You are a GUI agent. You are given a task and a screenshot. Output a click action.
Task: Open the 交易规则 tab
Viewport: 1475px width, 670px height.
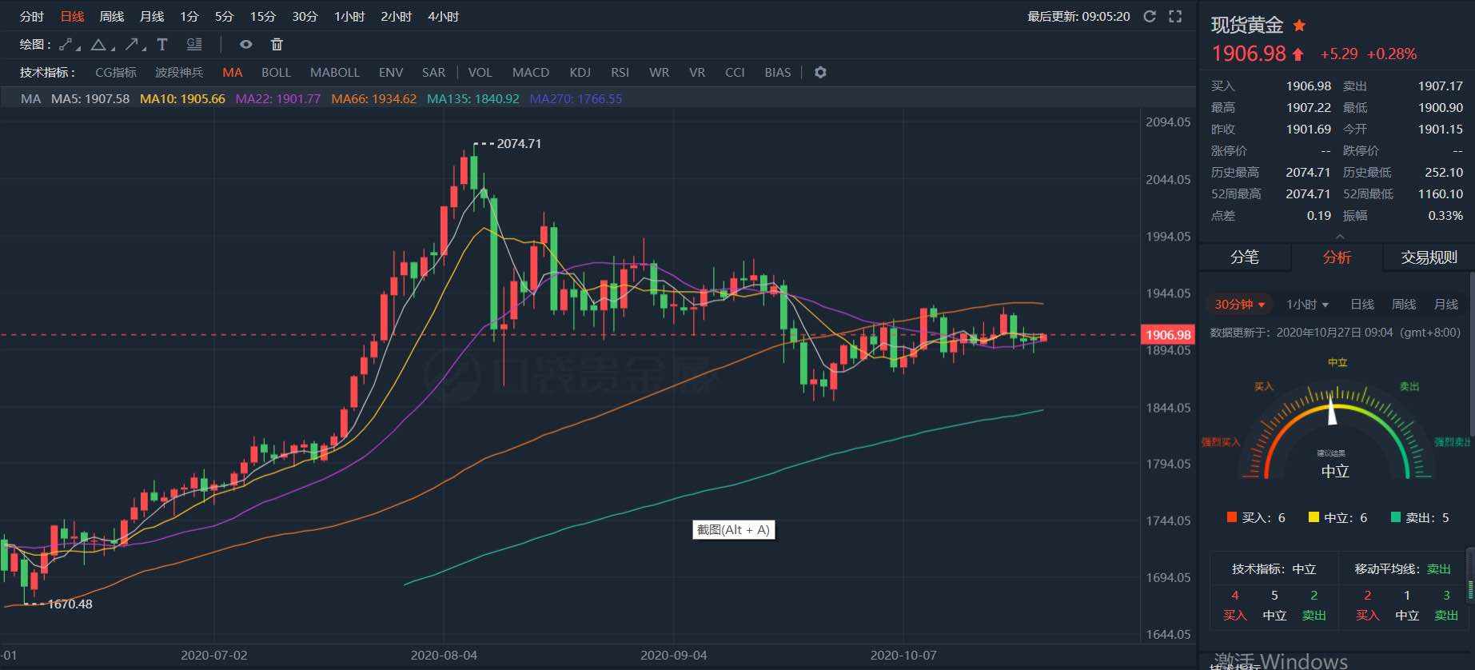pos(1429,257)
